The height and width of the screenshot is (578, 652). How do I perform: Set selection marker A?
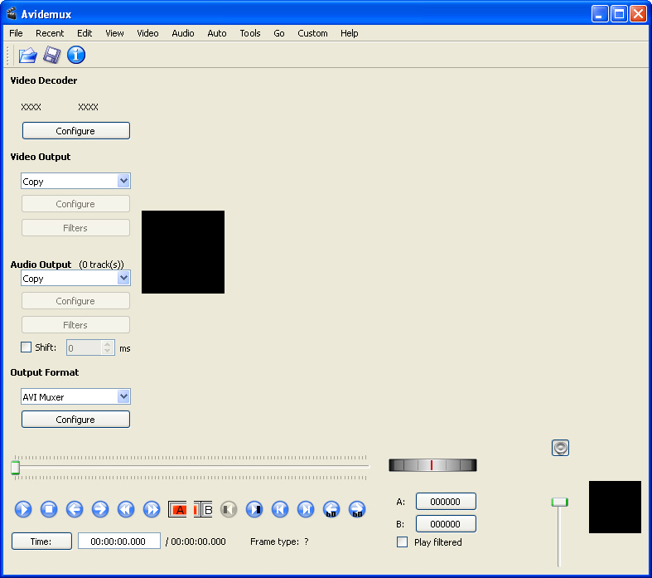pyautogui.click(x=177, y=509)
